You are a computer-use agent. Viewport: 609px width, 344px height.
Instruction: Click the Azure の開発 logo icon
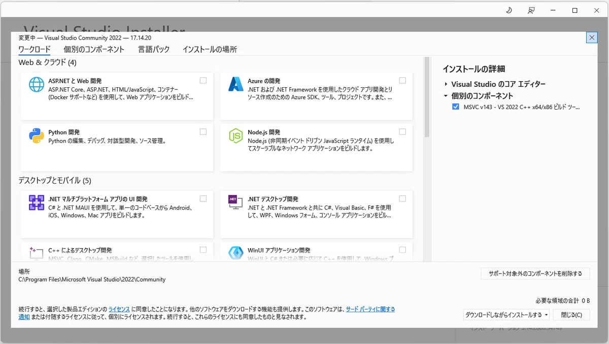(236, 84)
